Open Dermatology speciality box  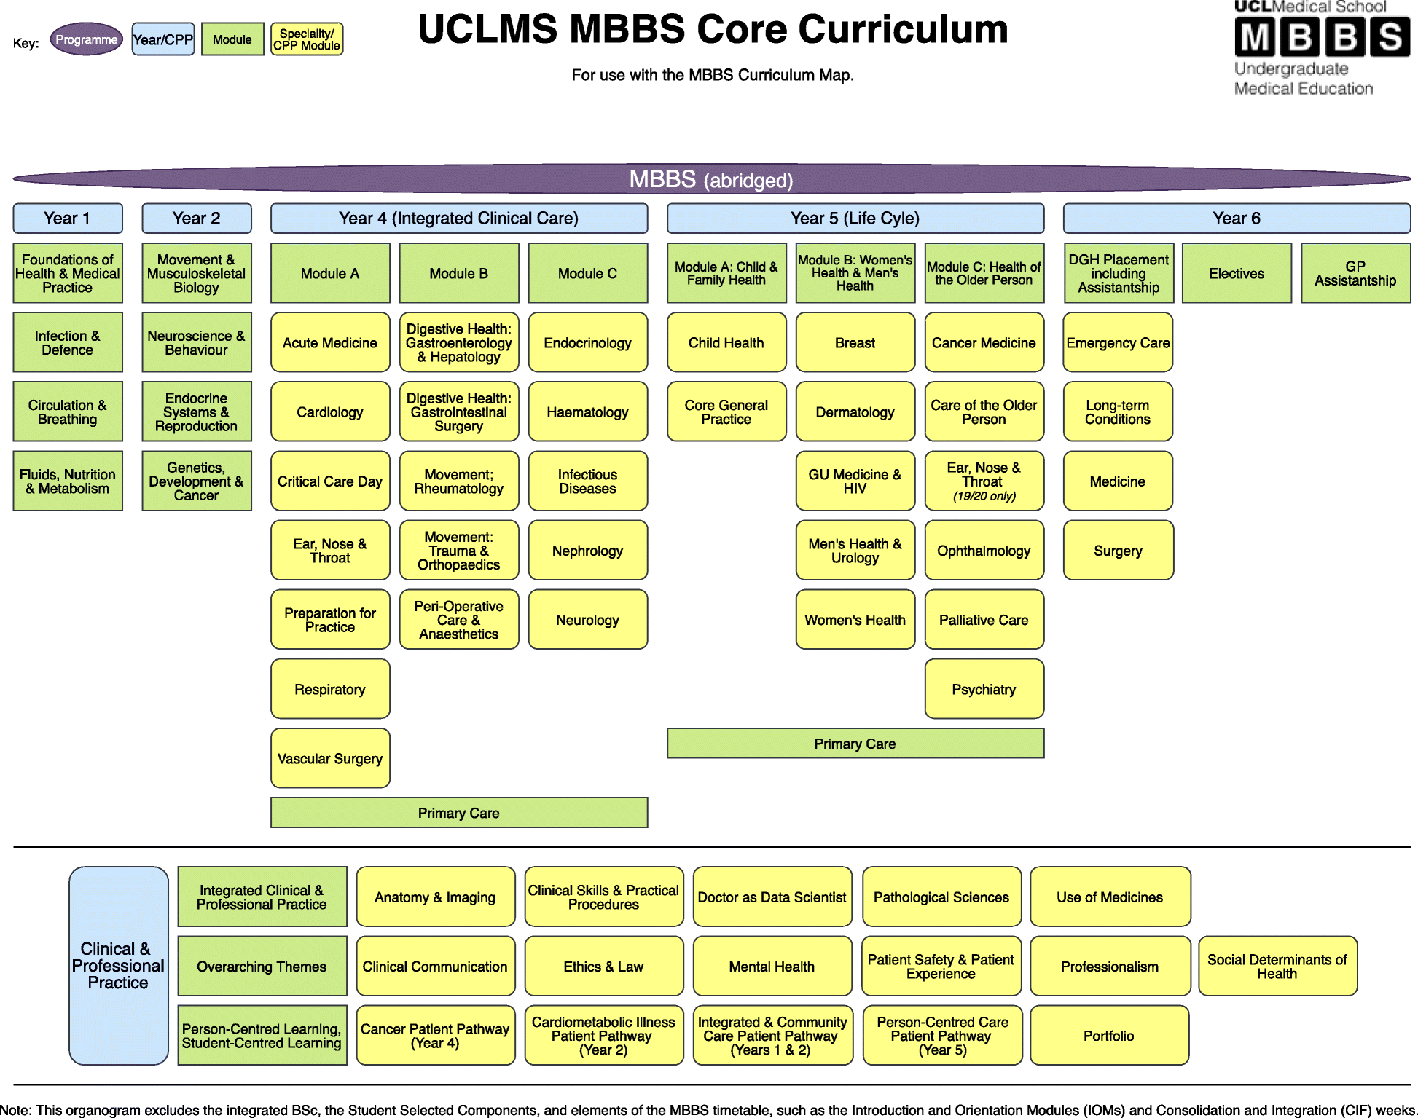[855, 412]
